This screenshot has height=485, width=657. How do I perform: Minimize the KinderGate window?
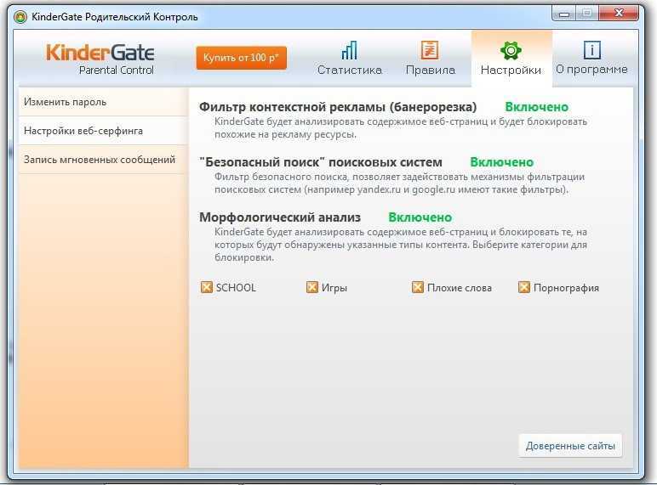564,14
